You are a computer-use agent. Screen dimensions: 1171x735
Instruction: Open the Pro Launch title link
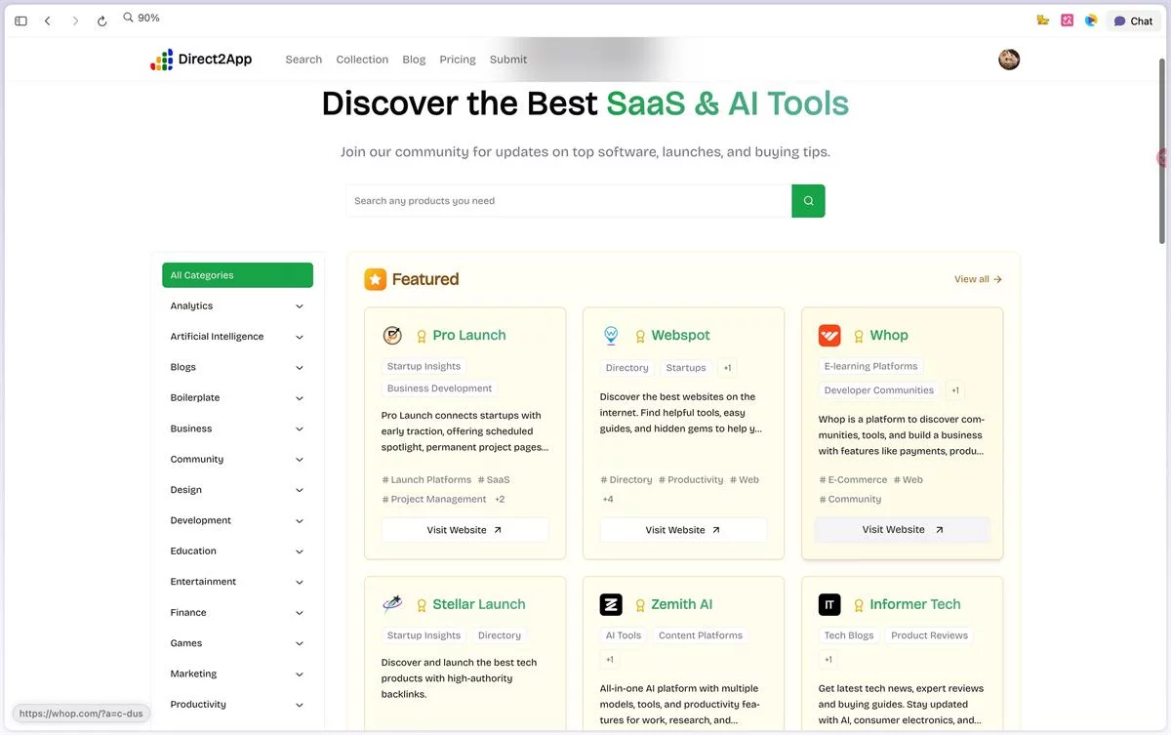click(x=468, y=336)
